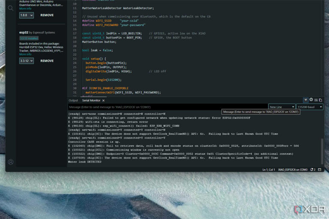Open the New Line ending dropdown
Image resolution: width=329 pixels, height=219 pixels.
[281, 107]
